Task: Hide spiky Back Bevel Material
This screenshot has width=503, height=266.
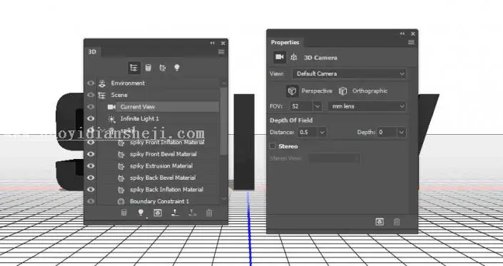Action: [91, 178]
